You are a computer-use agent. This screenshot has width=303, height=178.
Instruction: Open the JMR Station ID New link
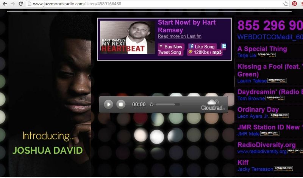[270, 127]
